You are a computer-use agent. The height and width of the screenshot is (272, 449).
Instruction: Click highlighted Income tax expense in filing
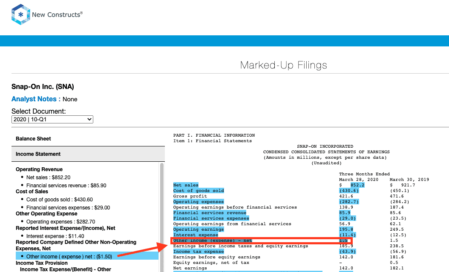click(x=199, y=252)
